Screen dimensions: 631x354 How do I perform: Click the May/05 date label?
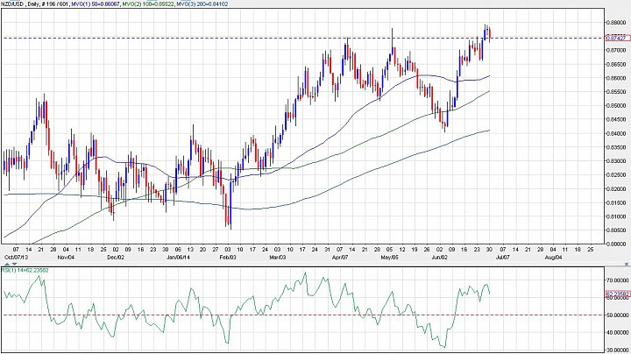coord(389,257)
